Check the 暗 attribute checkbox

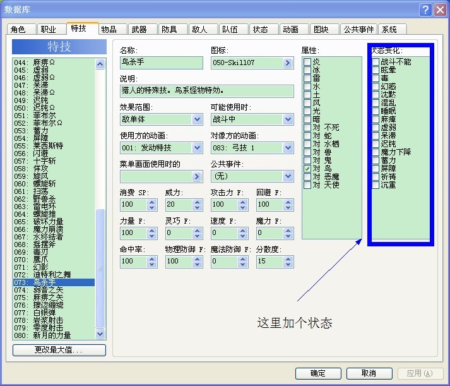[307, 119]
